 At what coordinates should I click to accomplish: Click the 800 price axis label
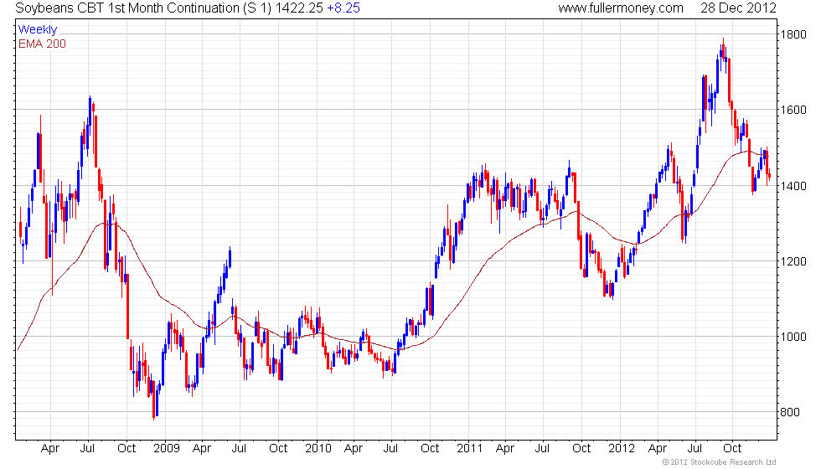pyautogui.click(x=789, y=412)
